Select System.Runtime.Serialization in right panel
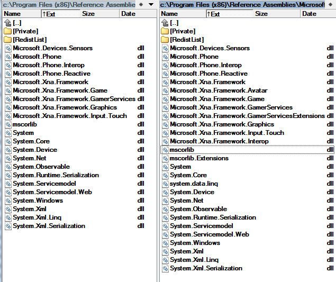This screenshot has width=336, height=282. click(213, 217)
